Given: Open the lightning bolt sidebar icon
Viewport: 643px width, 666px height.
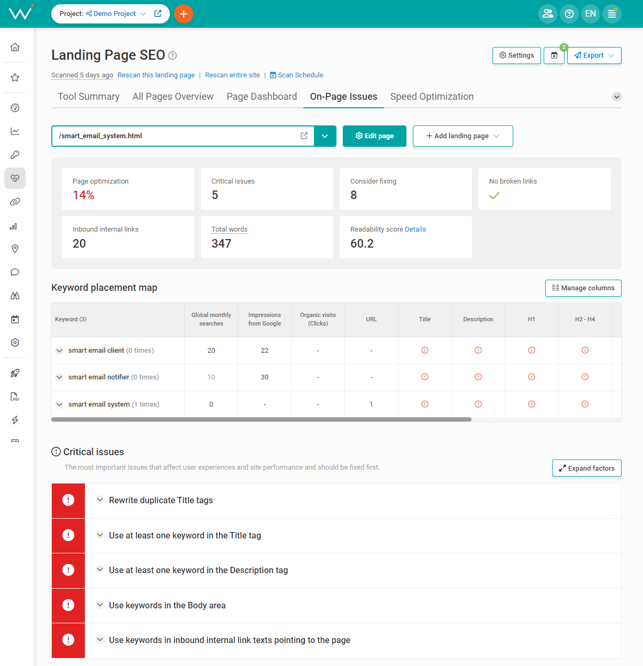Looking at the screenshot, I should point(15,420).
